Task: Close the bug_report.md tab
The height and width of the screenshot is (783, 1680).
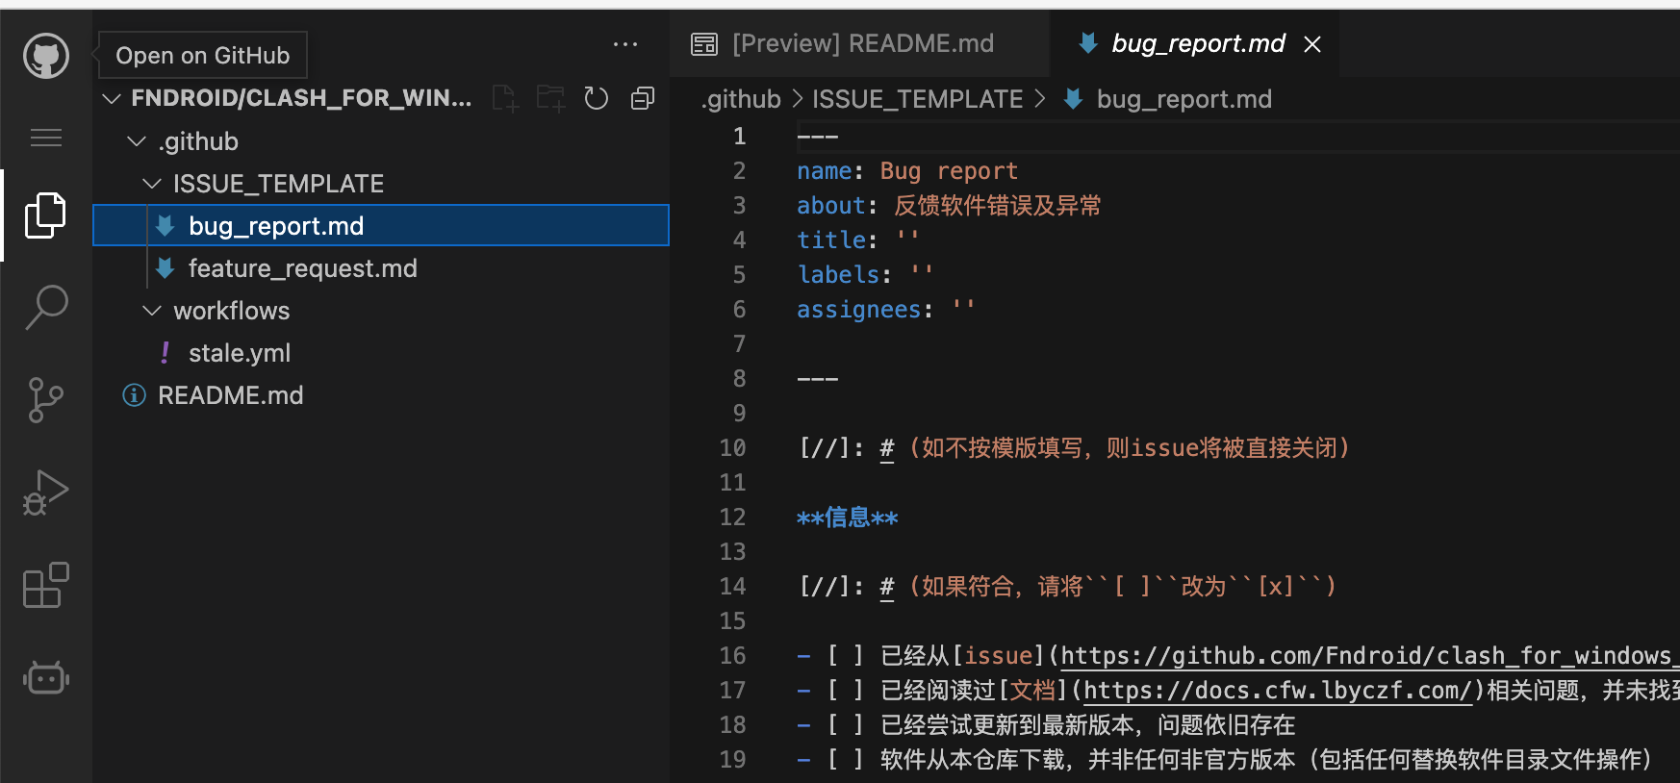Action: click(1312, 44)
